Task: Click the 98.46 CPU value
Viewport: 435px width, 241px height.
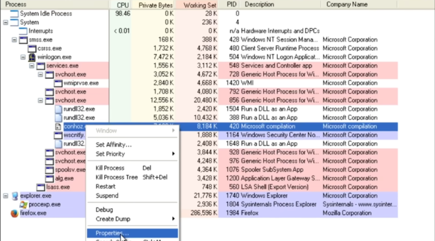Action: click(123, 14)
